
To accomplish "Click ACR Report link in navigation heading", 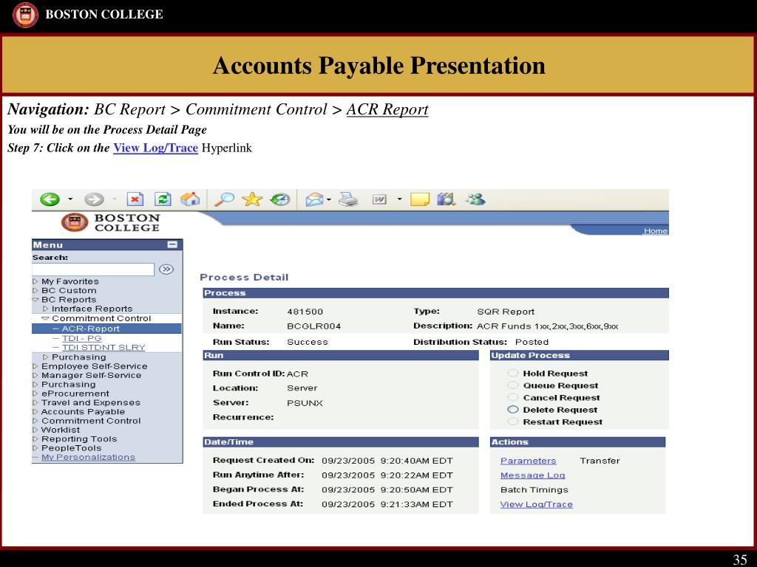I will pos(387,109).
